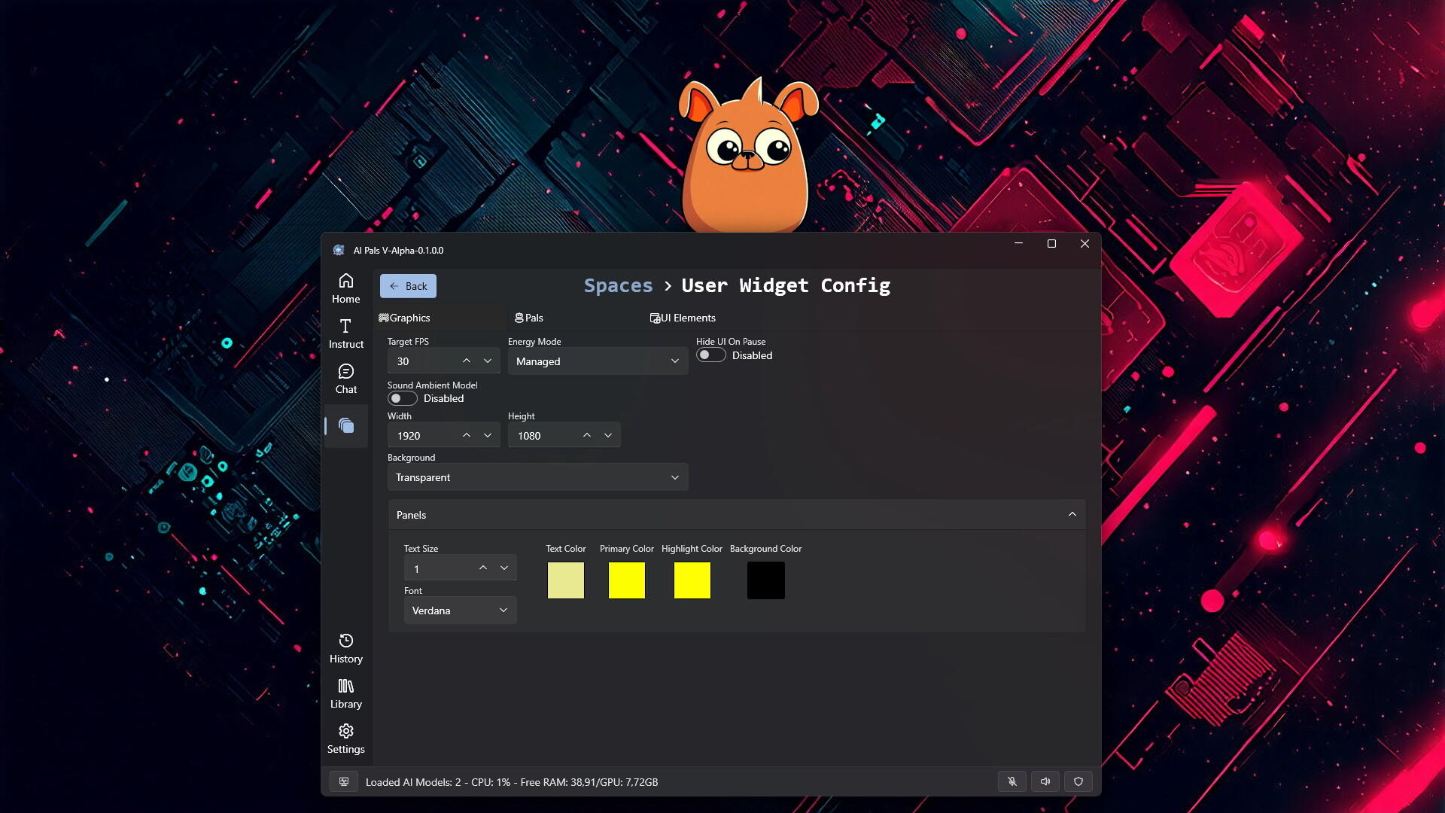The width and height of the screenshot is (1445, 813).
Task: Switch to the Pals tab
Action: point(529,318)
